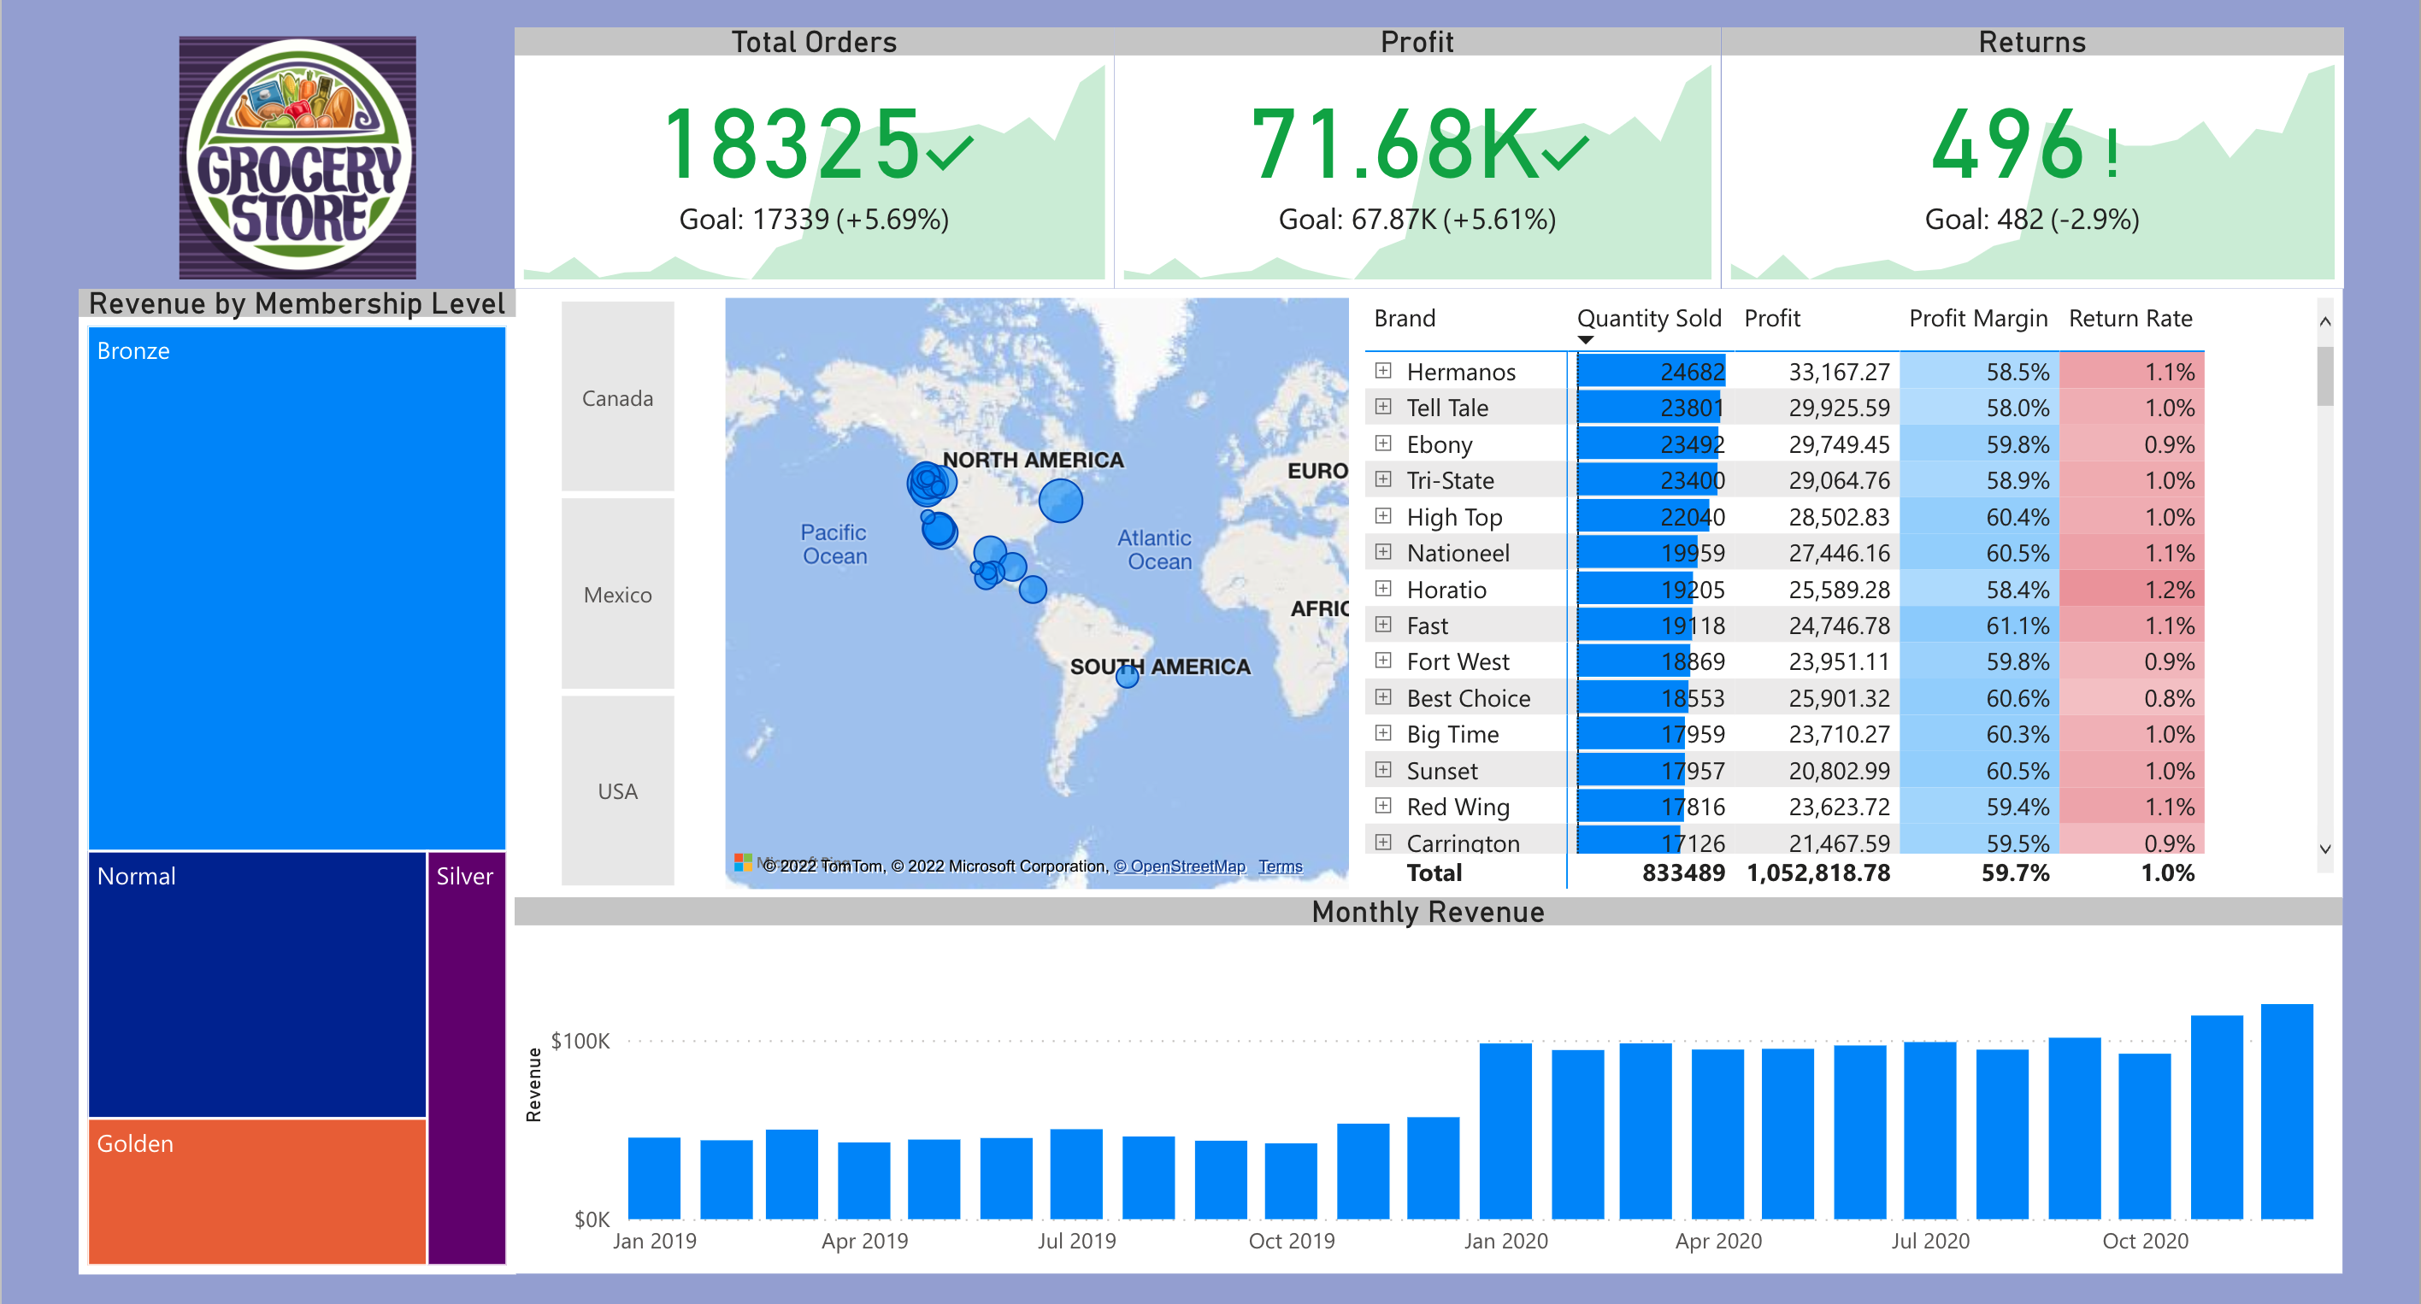Click the Total Orders green checkmark icon

pos(949,152)
